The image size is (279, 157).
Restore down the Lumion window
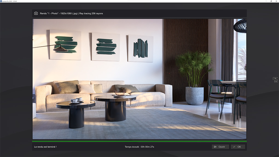271,1
